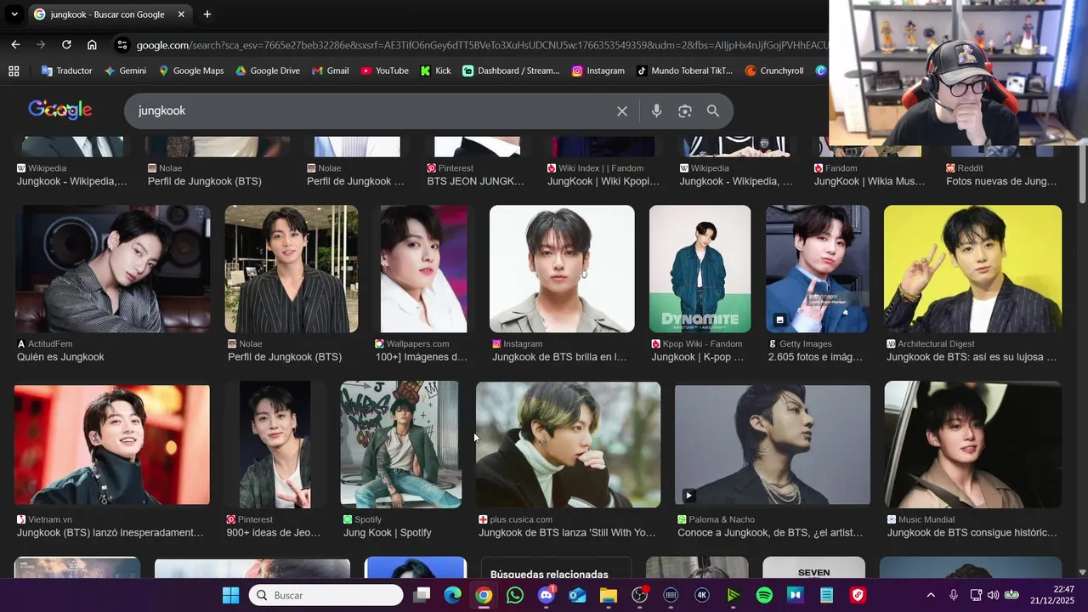The height and width of the screenshot is (612, 1088).
Task: Open the Google Drive bookmark
Action: point(268,71)
